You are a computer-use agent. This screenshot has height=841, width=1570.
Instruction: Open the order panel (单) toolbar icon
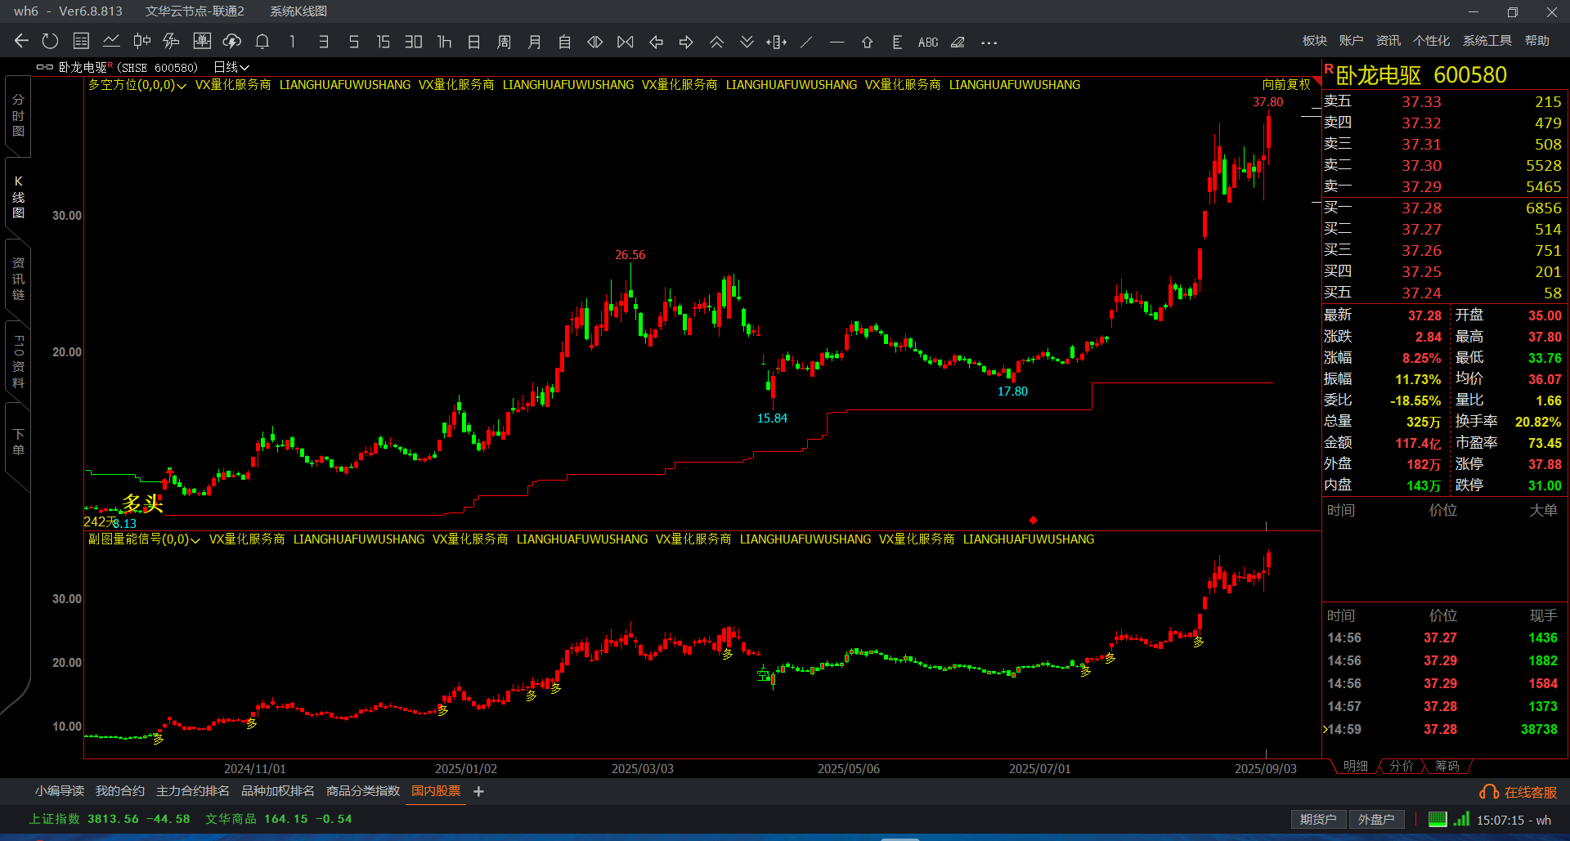[x=202, y=42]
